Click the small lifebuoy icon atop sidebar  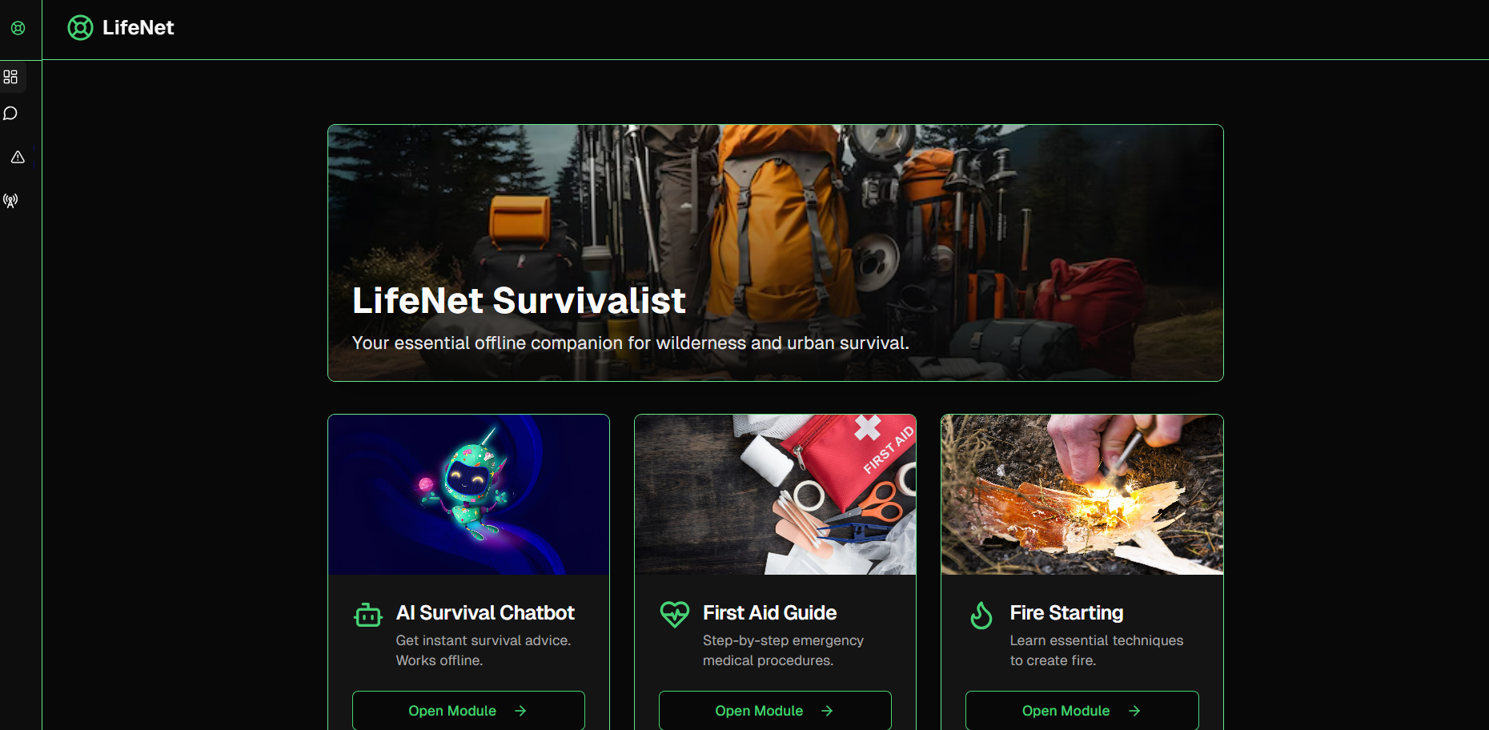[18, 28]
